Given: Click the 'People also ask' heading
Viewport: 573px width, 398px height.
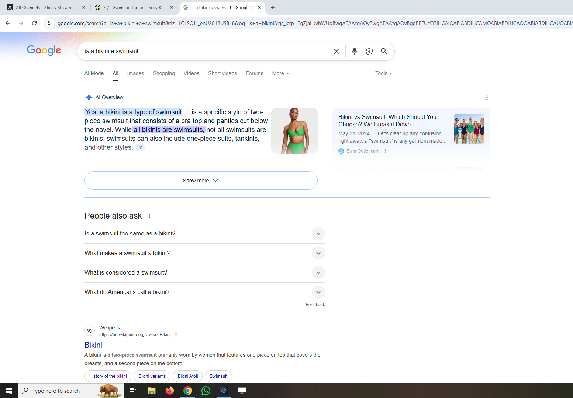Looking at the screenshot, I should coord(113,216).
